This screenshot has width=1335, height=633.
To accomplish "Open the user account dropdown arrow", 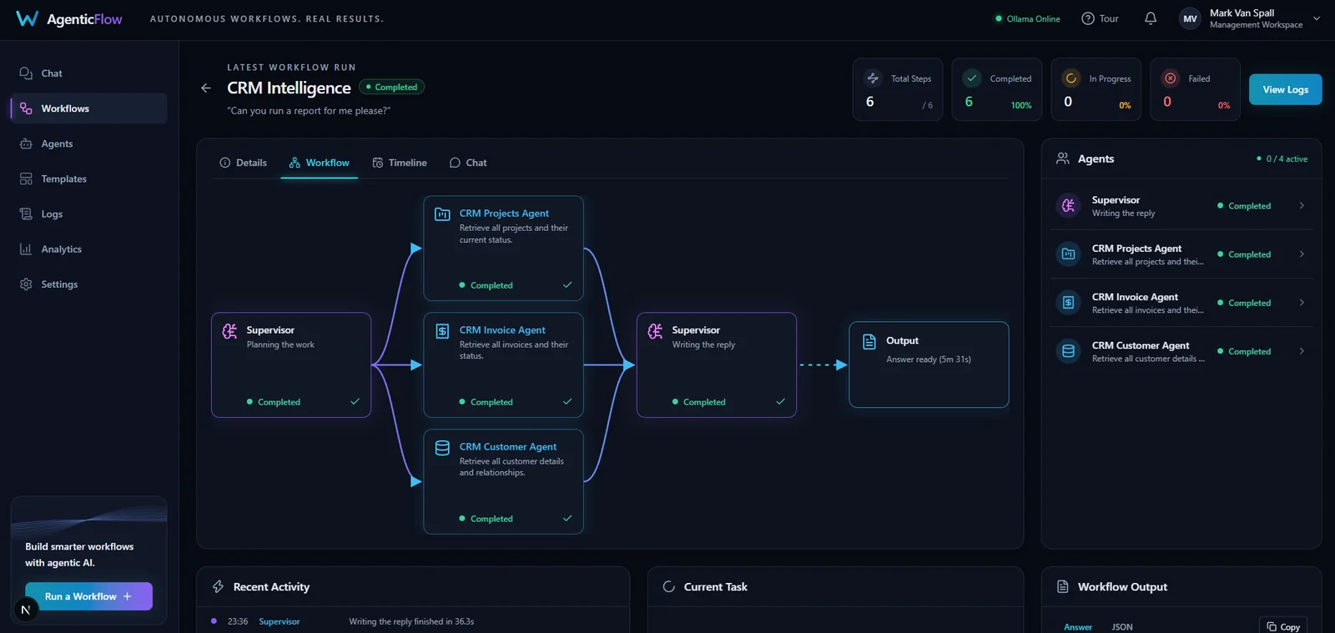I will [1317, 18].
